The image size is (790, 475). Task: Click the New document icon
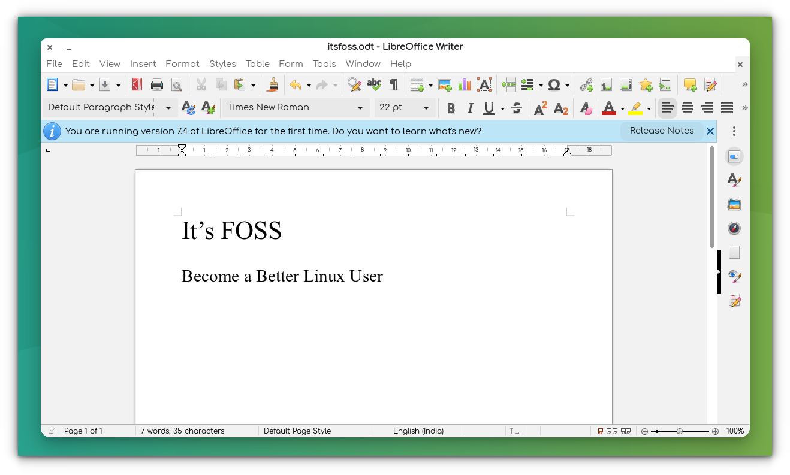(53, 85)
